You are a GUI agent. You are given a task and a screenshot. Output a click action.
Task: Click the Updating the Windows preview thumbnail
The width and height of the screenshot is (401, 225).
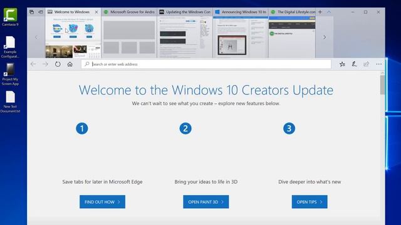click(x=185, y=37)
